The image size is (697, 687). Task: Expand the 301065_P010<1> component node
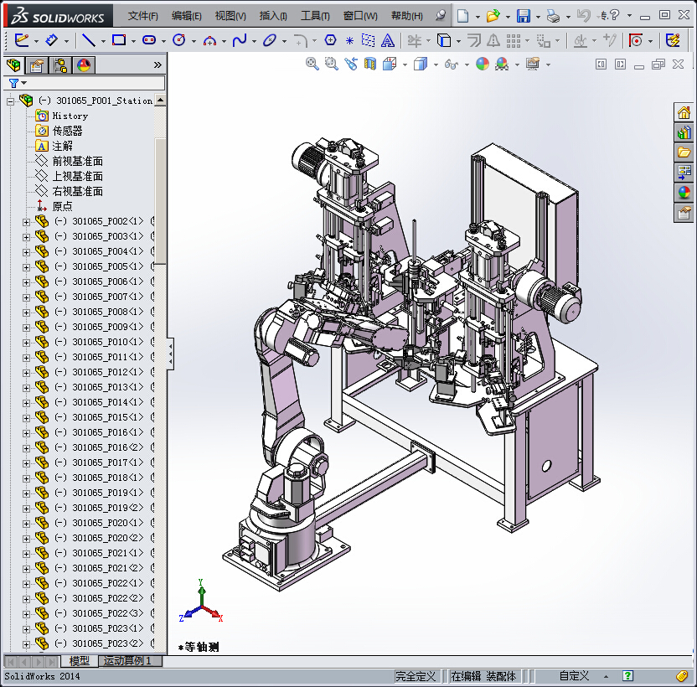tap(26, 343)
